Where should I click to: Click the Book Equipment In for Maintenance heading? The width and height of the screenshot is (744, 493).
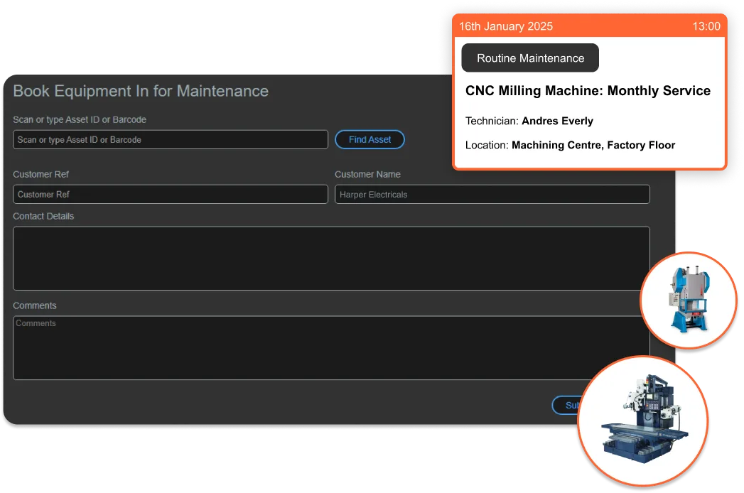pos(141,91)
